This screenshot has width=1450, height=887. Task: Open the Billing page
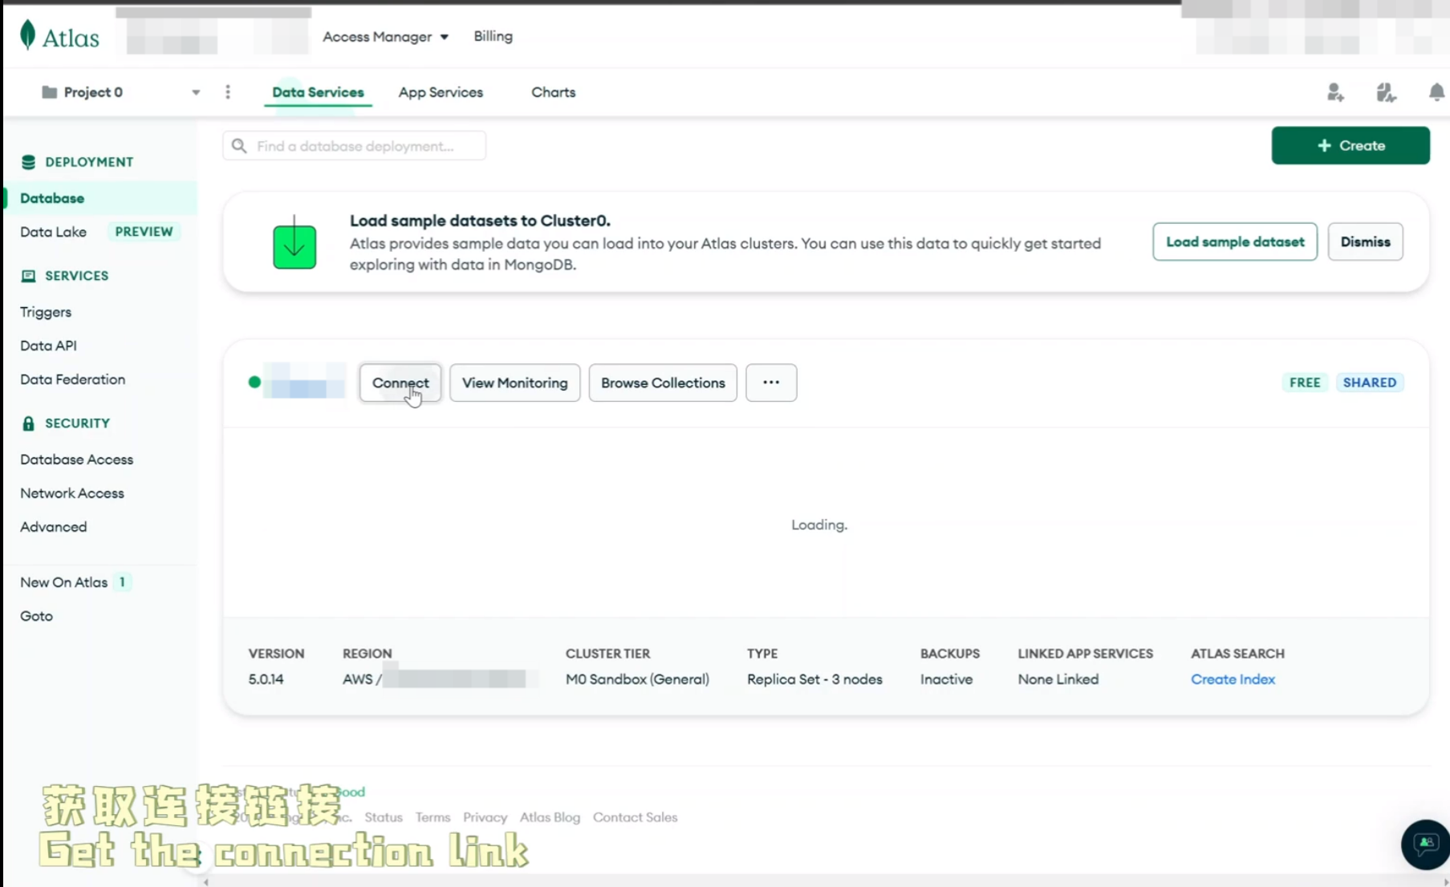(x=493, y=36)
